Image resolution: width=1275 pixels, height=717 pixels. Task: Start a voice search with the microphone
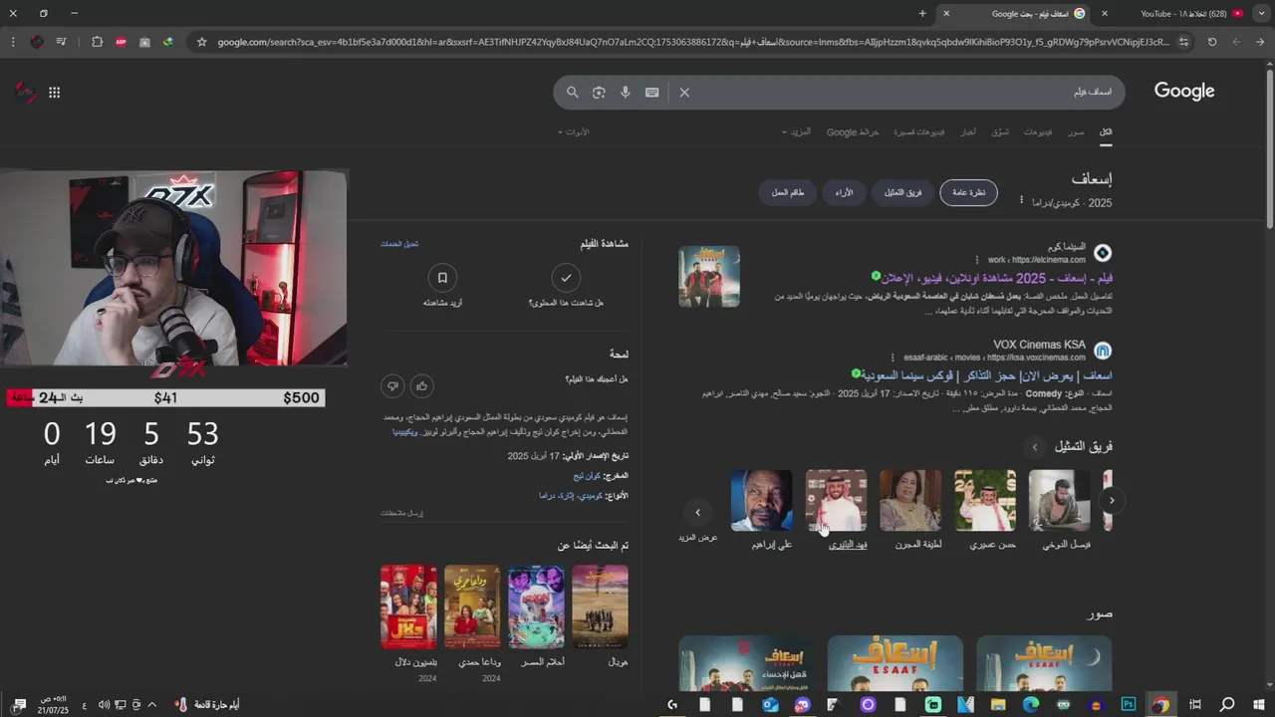[626, 93]
